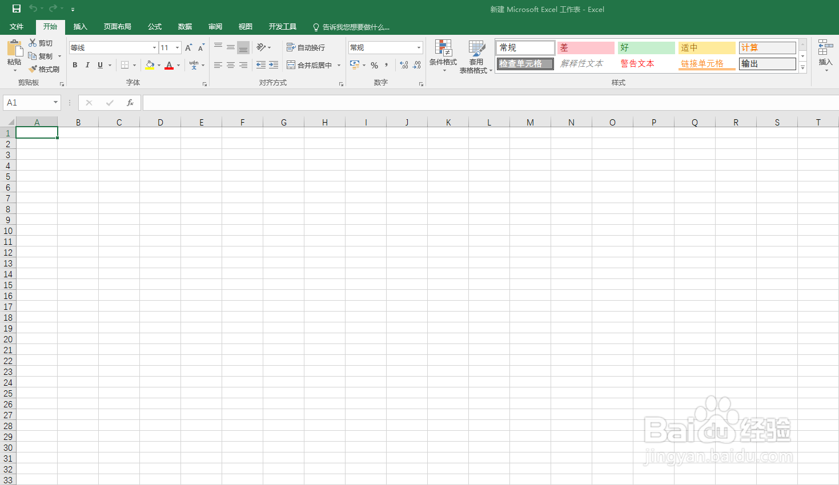The image size is (839, 485).
Task: Toggle top align for cell
Action: pos(218,47)
